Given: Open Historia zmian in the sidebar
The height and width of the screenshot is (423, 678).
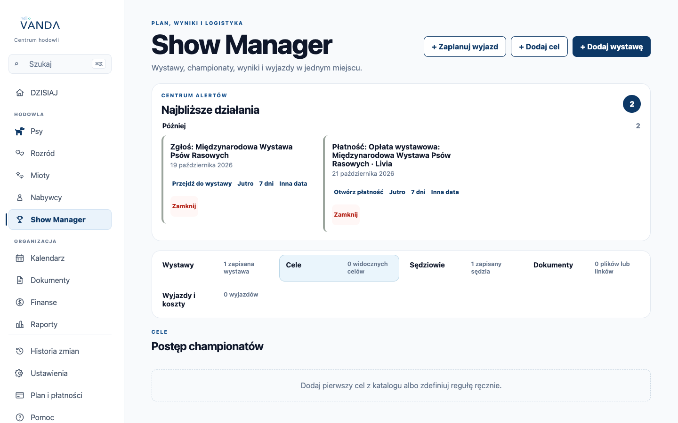Looking at the screenshot, I should [60, 351].
